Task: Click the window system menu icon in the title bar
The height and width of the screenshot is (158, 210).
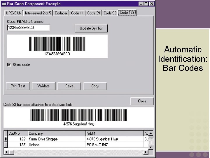Action: coord(4,4)
